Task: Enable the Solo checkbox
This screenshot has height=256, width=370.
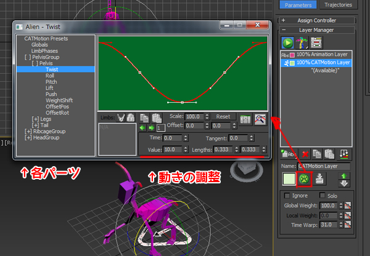Action: (x=321, y=196)
